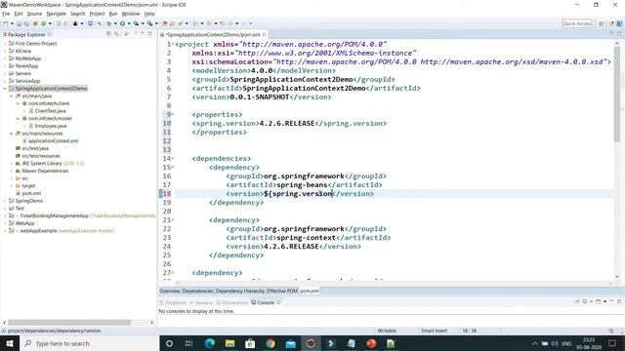Open the Source menu
This screenshot has width=625, height=351.
tap(34, 14)
